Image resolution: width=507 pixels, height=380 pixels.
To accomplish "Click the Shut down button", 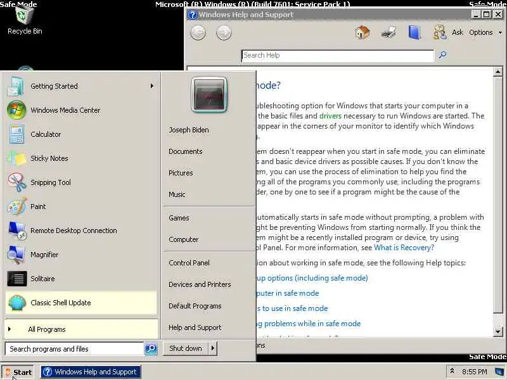I will point(186,348).
